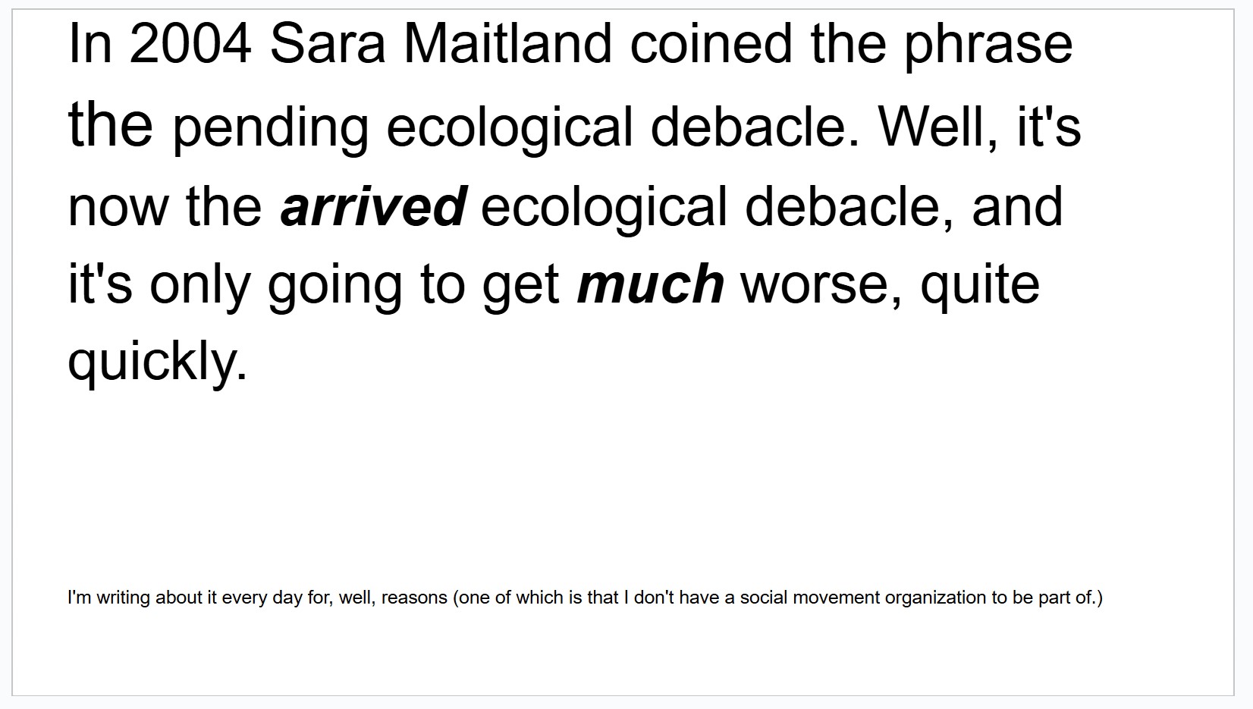
Task: Click the word now starting line three
Action: click(x=118, y=206)
